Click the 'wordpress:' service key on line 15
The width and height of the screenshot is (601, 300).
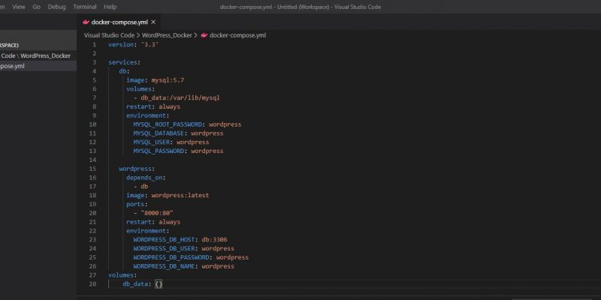pyautogui.click(x=137, y=169)
